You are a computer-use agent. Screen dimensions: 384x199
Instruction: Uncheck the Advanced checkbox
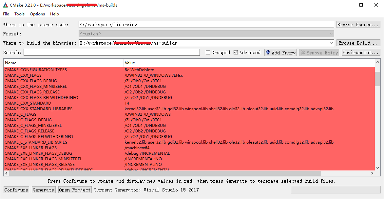(236, 52)
